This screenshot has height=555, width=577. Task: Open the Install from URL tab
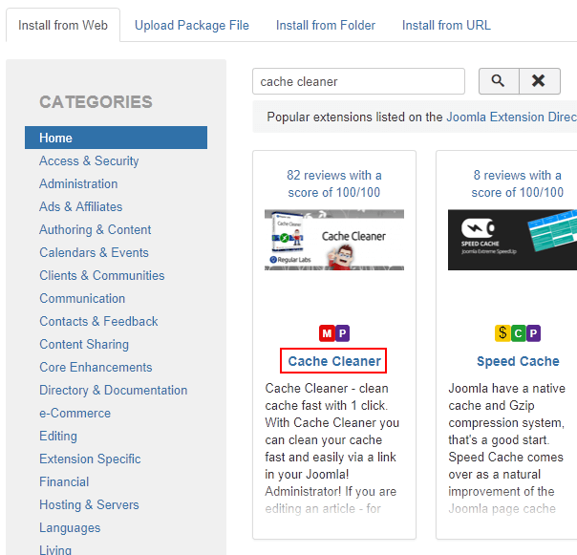(x=446, y=26)
